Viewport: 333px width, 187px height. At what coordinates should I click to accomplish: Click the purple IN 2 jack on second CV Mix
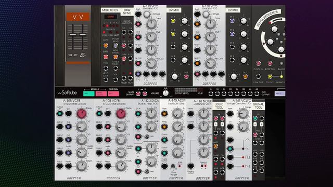coord(232,34)
